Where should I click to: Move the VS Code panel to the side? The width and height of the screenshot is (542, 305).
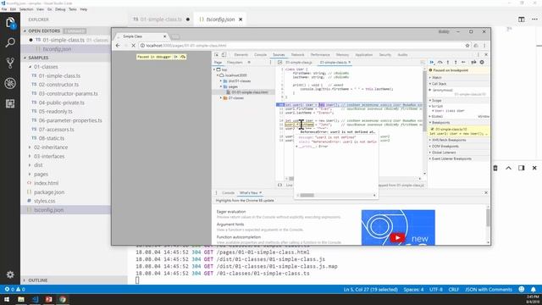pyautogui.click(x=522, y=168)
